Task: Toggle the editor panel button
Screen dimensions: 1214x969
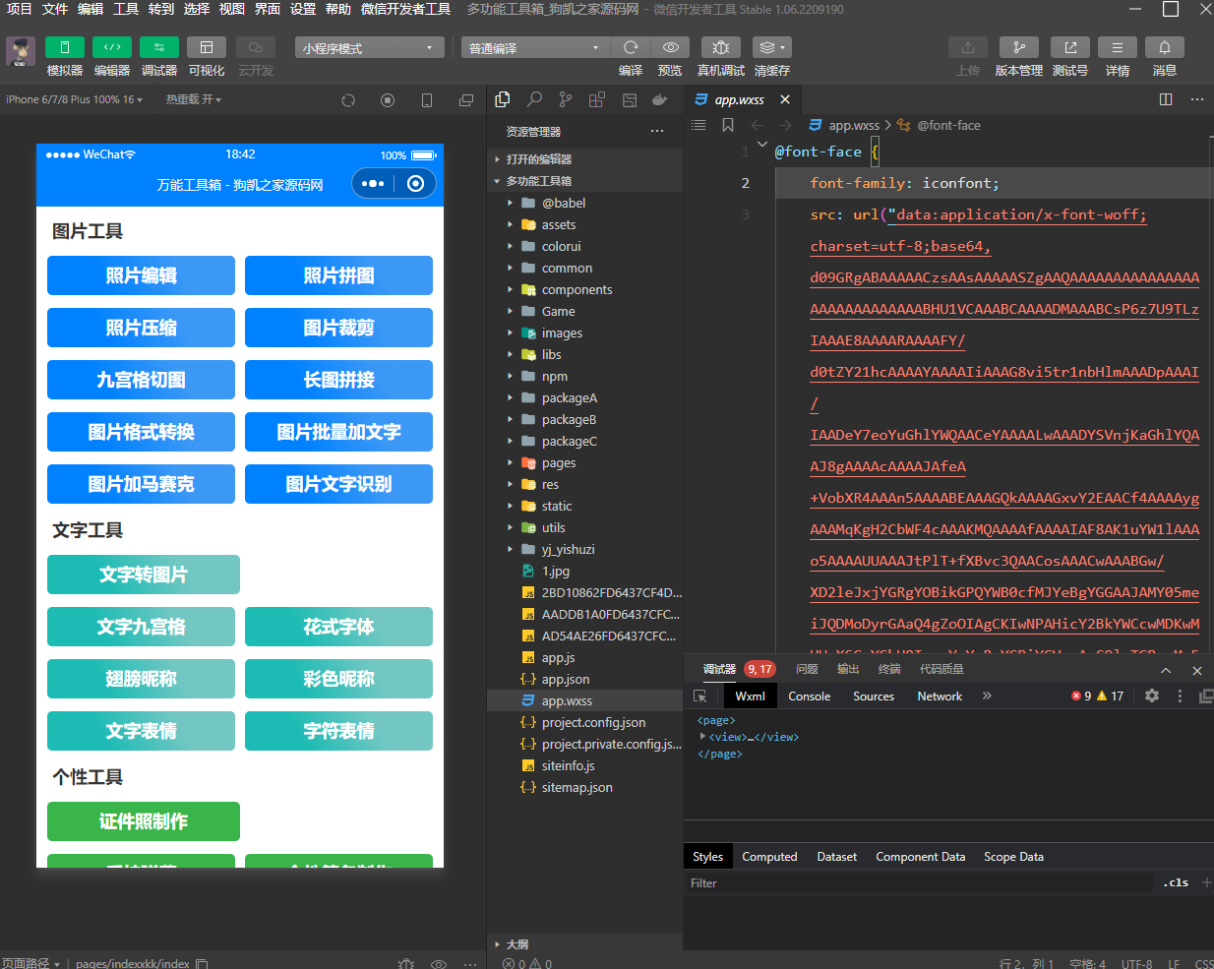Action: click(112, 47)
